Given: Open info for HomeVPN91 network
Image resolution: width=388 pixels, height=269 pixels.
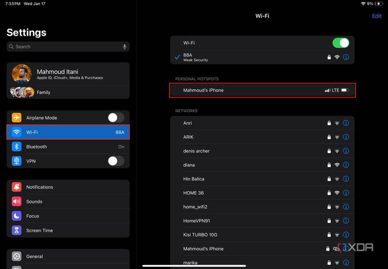Looking at the screenshot, I should coord(346,221).
